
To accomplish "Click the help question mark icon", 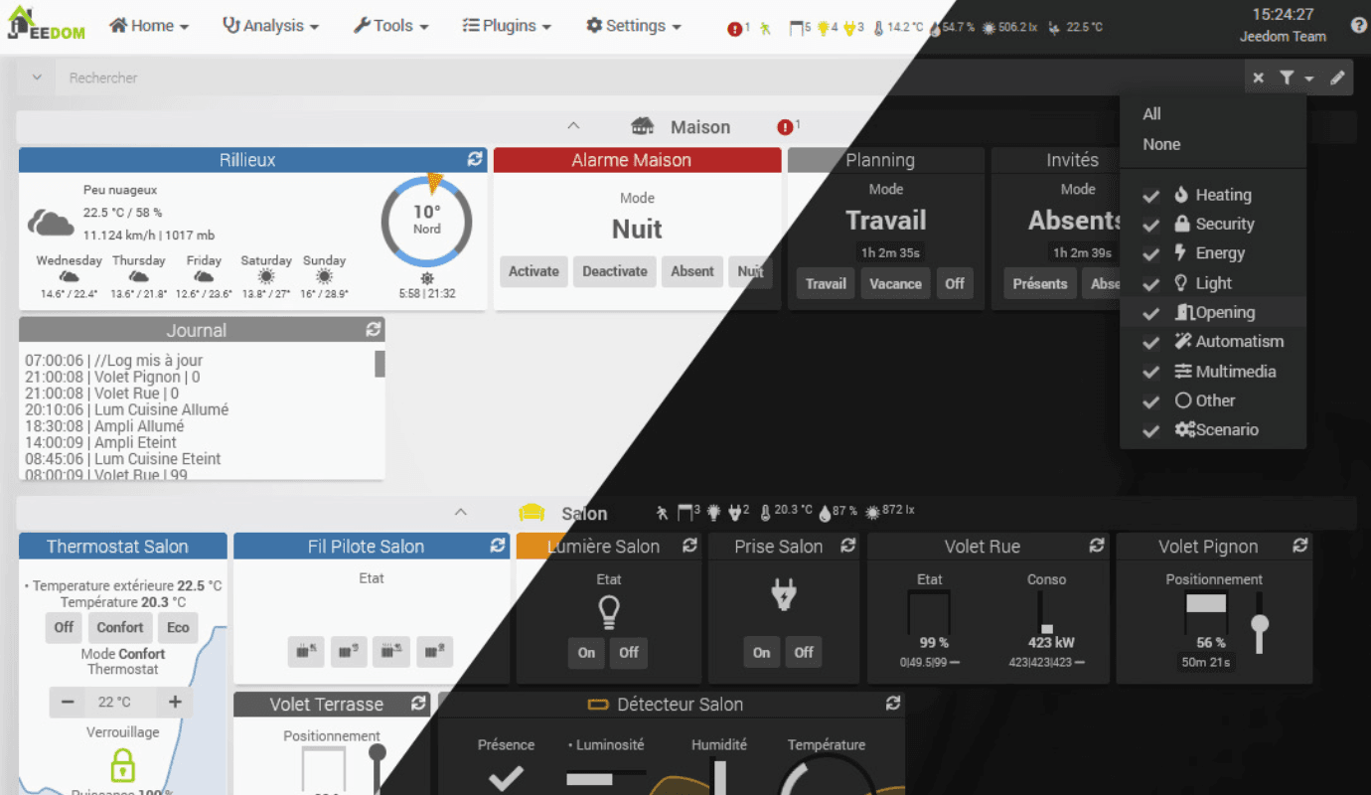I will [1359, 26].
